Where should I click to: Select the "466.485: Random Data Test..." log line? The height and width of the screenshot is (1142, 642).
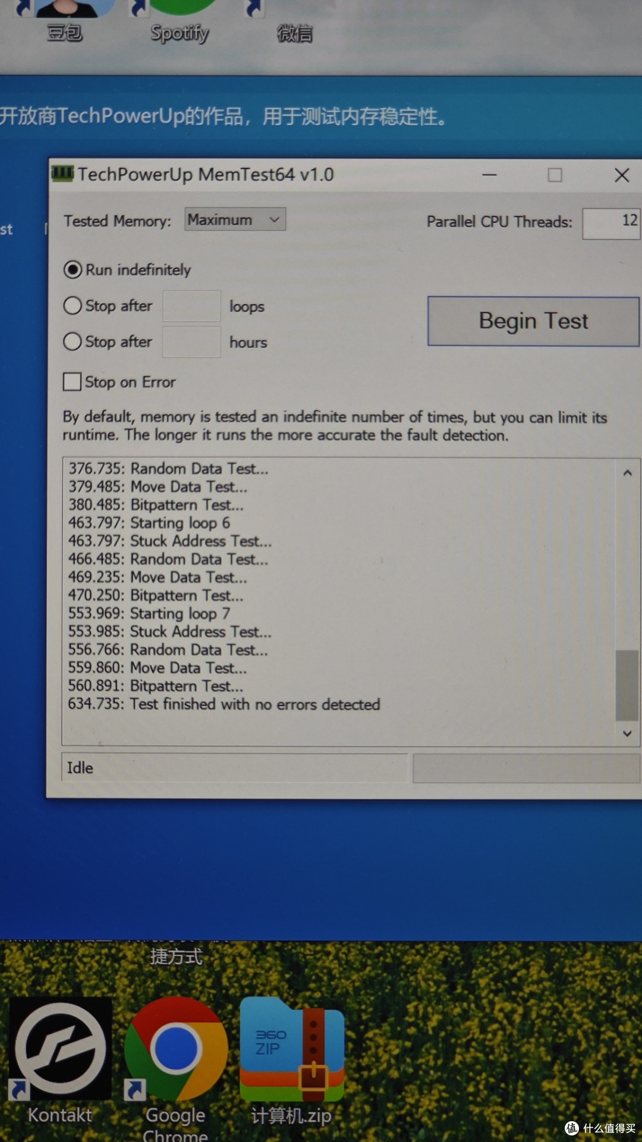coord(168,559)
